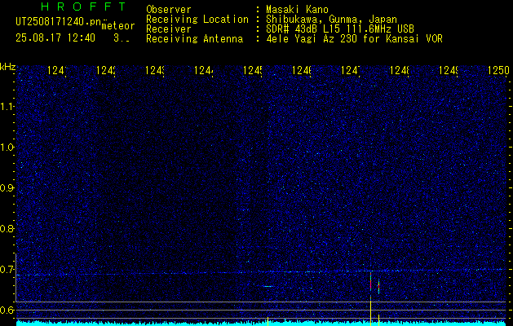Click the faint horizontal echo after 1245
The height and width of the screenshot is (326, 513).
pos(268,286)
